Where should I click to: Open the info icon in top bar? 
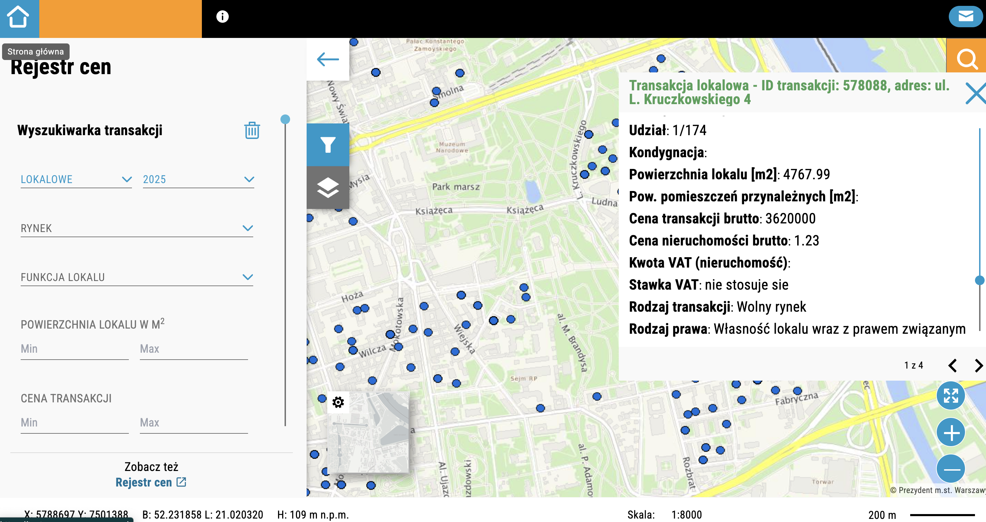click(x=223, y=17)
